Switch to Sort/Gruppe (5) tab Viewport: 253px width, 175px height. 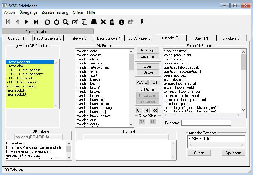pyautogui.click(x=140, y=38)
